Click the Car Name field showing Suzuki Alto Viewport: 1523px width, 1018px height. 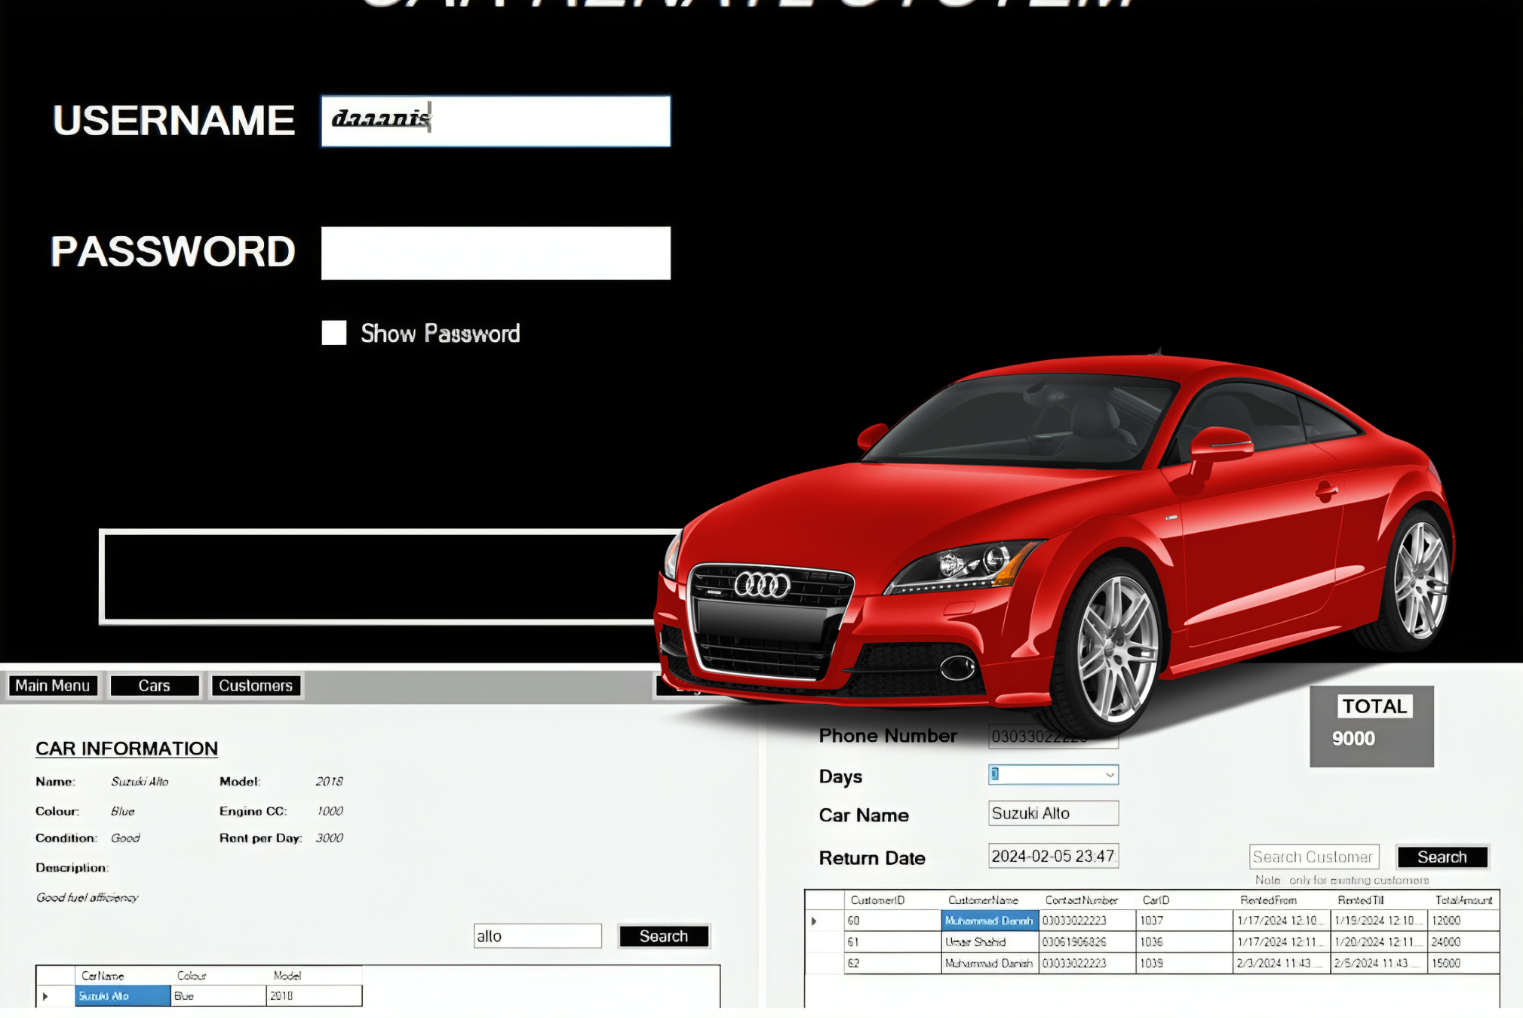click(x=1053, y=813)
